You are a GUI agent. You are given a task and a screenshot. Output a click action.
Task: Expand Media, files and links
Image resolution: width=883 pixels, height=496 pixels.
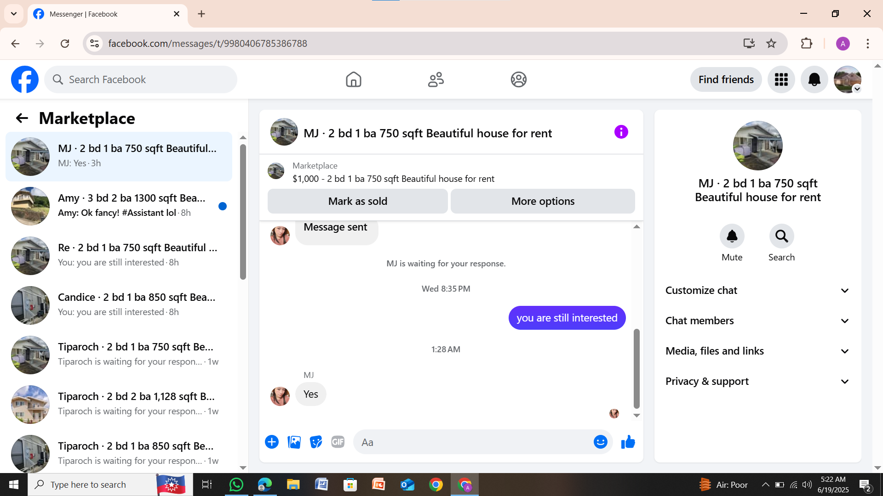pos(757,351)
